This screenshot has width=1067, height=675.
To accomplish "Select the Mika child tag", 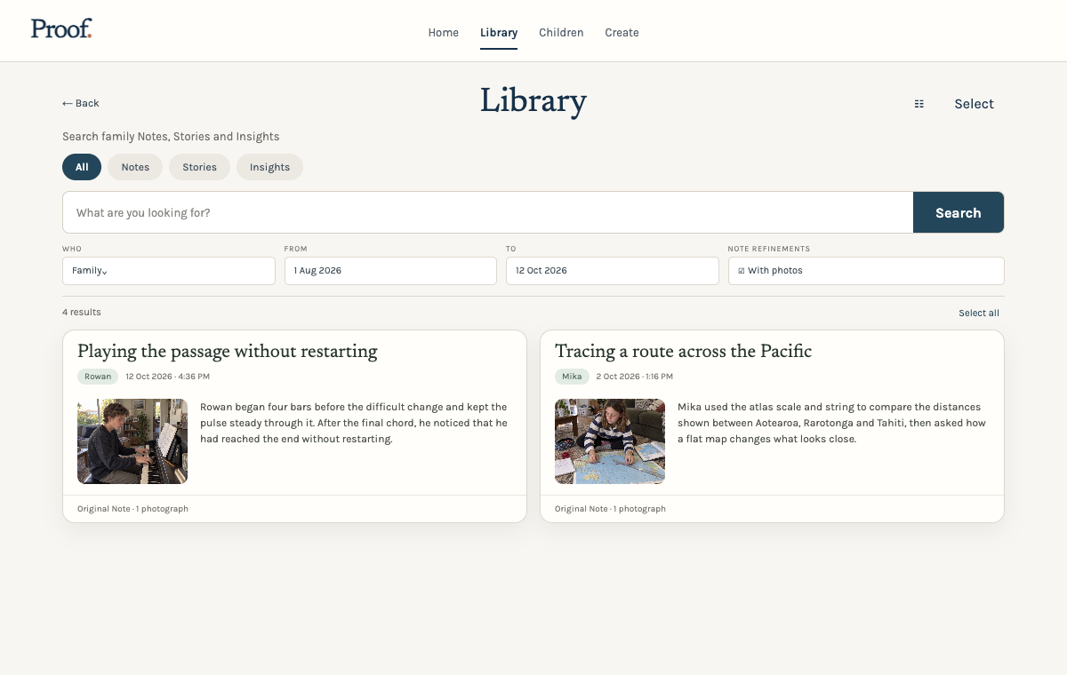I will pyautogui.click(x=572, y=377).
